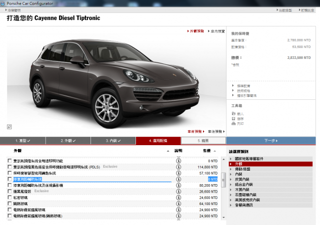Expand the 木質內裝 category
The image size is (320, 225).
[270, 190]
